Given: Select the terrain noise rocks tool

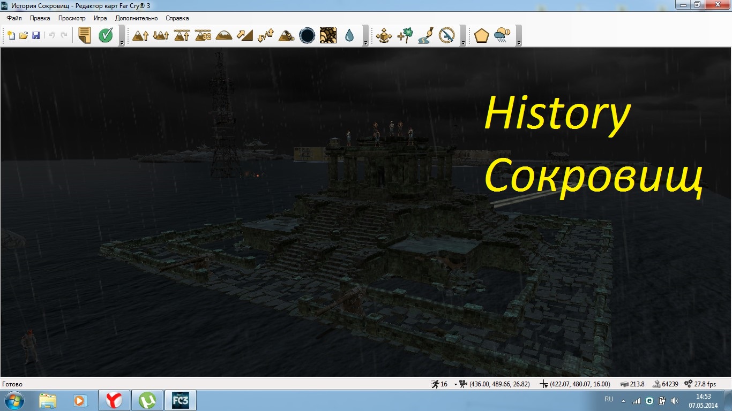Looking at the screenshot, I should (x=286, y=35).
